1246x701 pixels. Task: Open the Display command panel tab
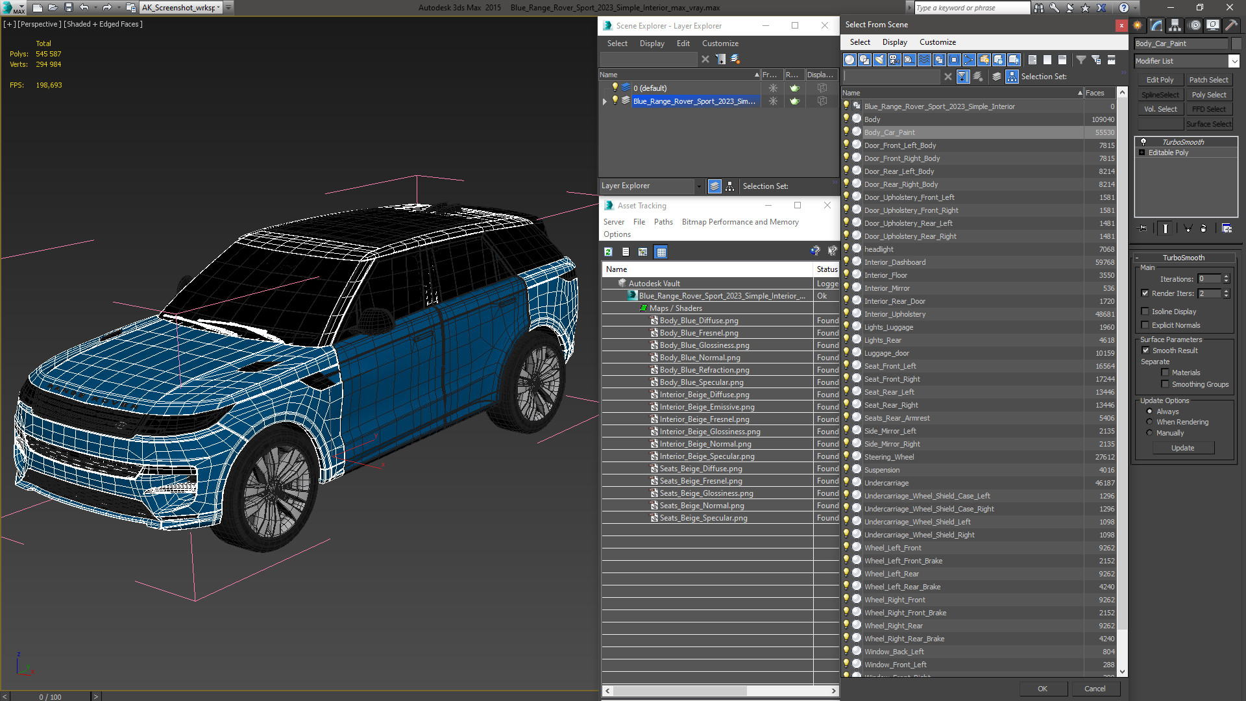point(1213,25)
